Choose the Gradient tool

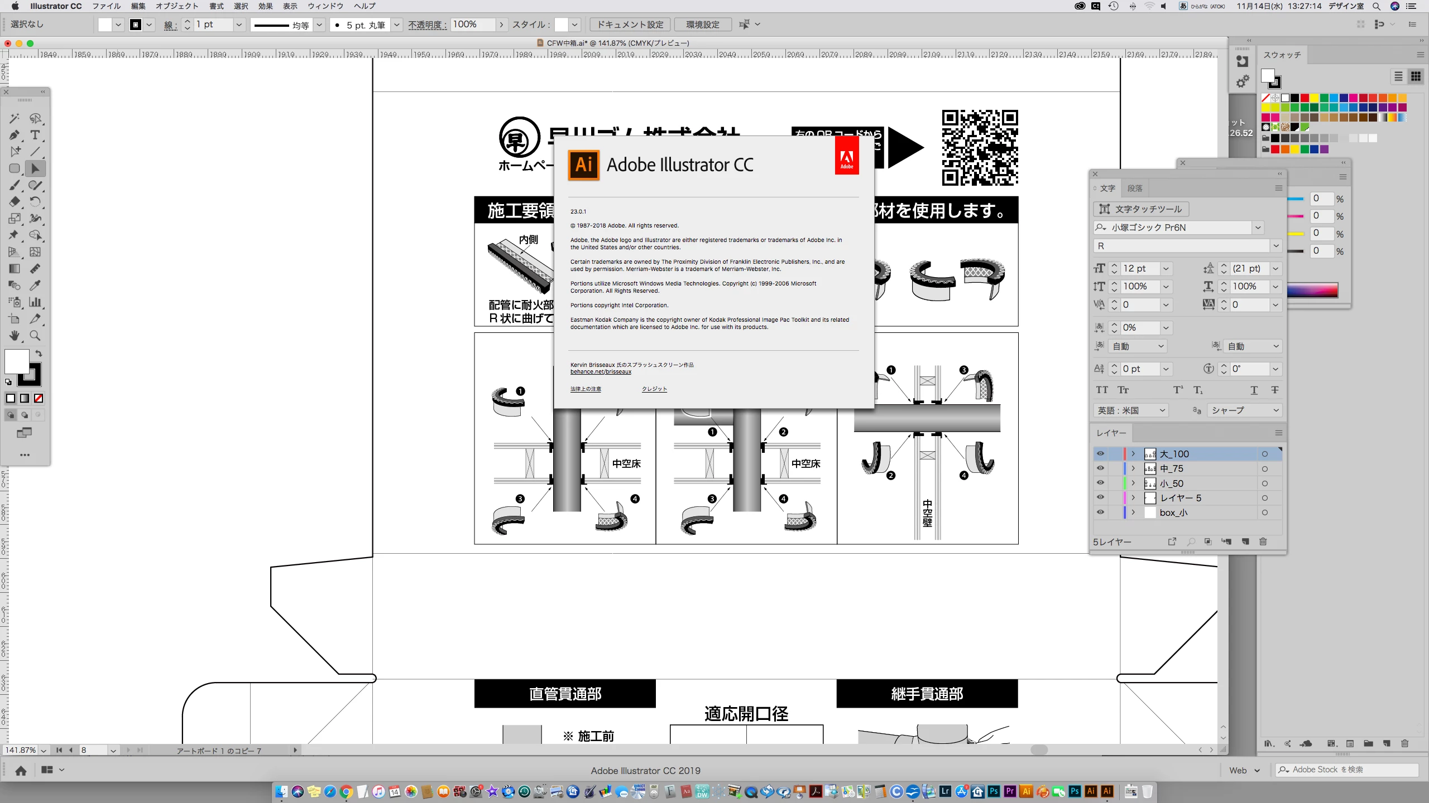[x=15, y=269]
